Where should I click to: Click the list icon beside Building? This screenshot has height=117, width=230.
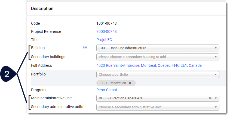[x=85, y=48]
